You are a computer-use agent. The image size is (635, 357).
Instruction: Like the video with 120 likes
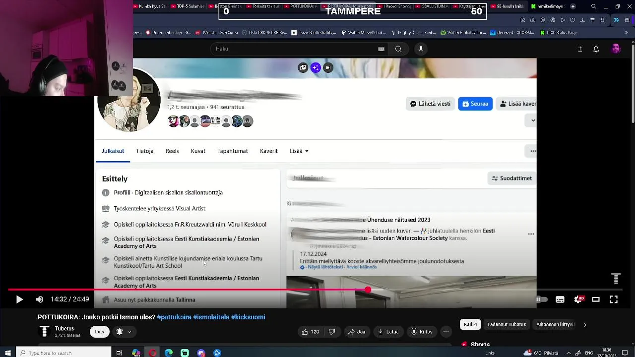[x=310, y=332]
